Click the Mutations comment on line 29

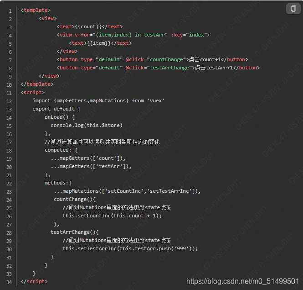point(117,241)
